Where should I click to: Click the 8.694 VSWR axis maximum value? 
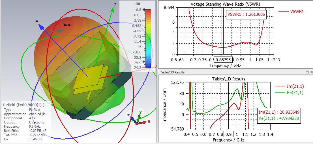point(170,8)
